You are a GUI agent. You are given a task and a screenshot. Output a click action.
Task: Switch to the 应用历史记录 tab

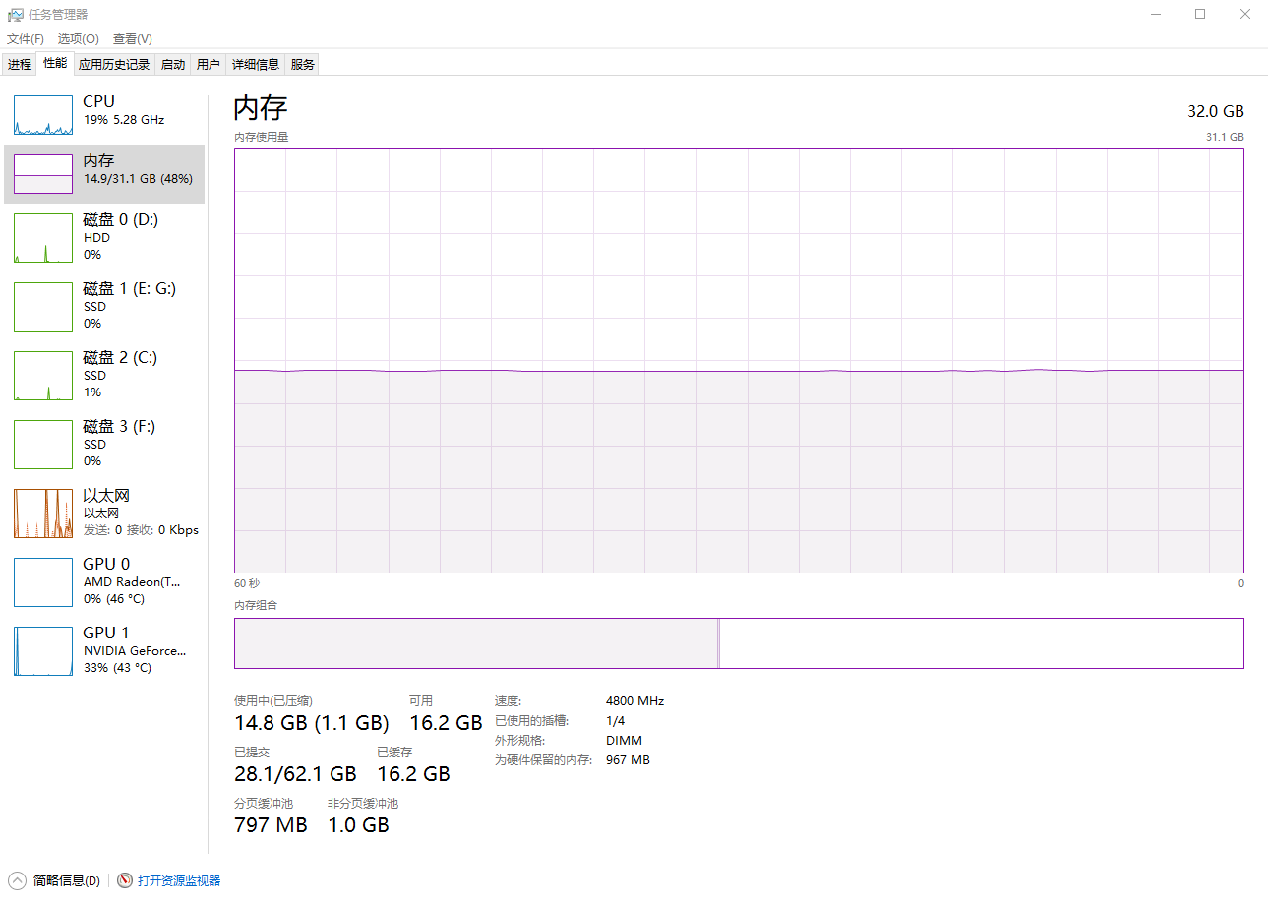tap(114, 64)
